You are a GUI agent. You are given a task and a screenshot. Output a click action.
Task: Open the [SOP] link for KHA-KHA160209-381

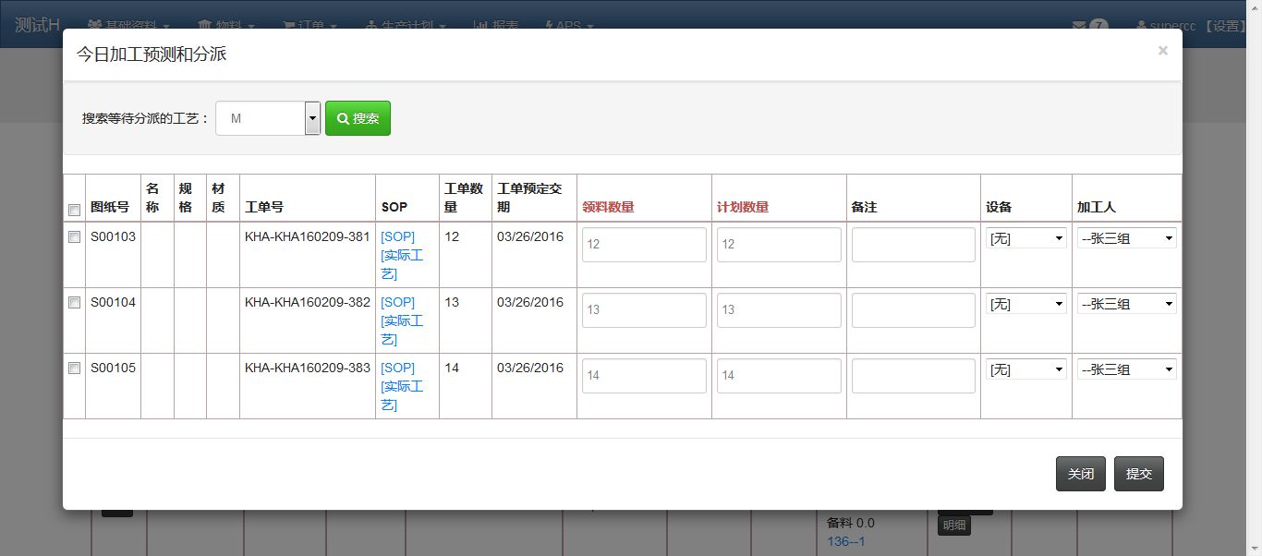point(398,236)
